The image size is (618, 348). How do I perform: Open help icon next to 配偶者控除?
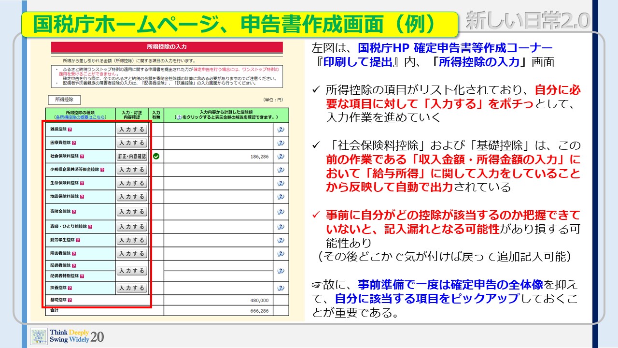[74, 266]
